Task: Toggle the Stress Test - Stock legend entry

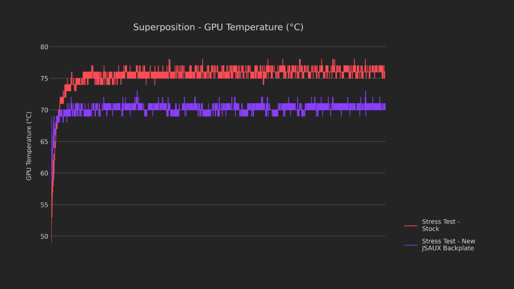Action: pos(441,225)
